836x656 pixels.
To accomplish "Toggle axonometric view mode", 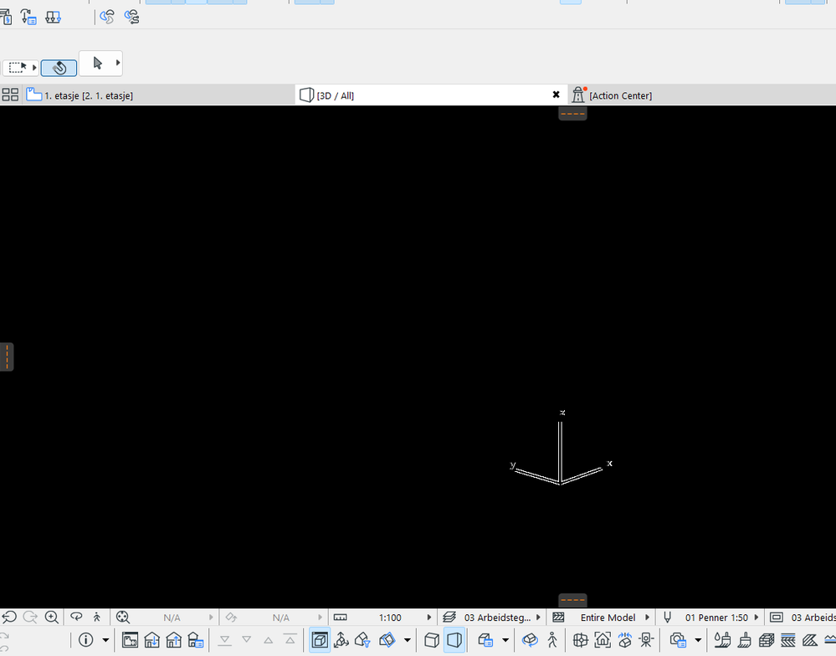I will (x=432, y=640).
